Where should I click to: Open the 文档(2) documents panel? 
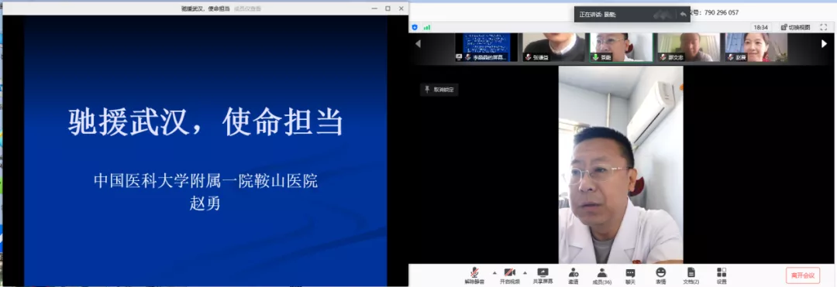[691, 275]
